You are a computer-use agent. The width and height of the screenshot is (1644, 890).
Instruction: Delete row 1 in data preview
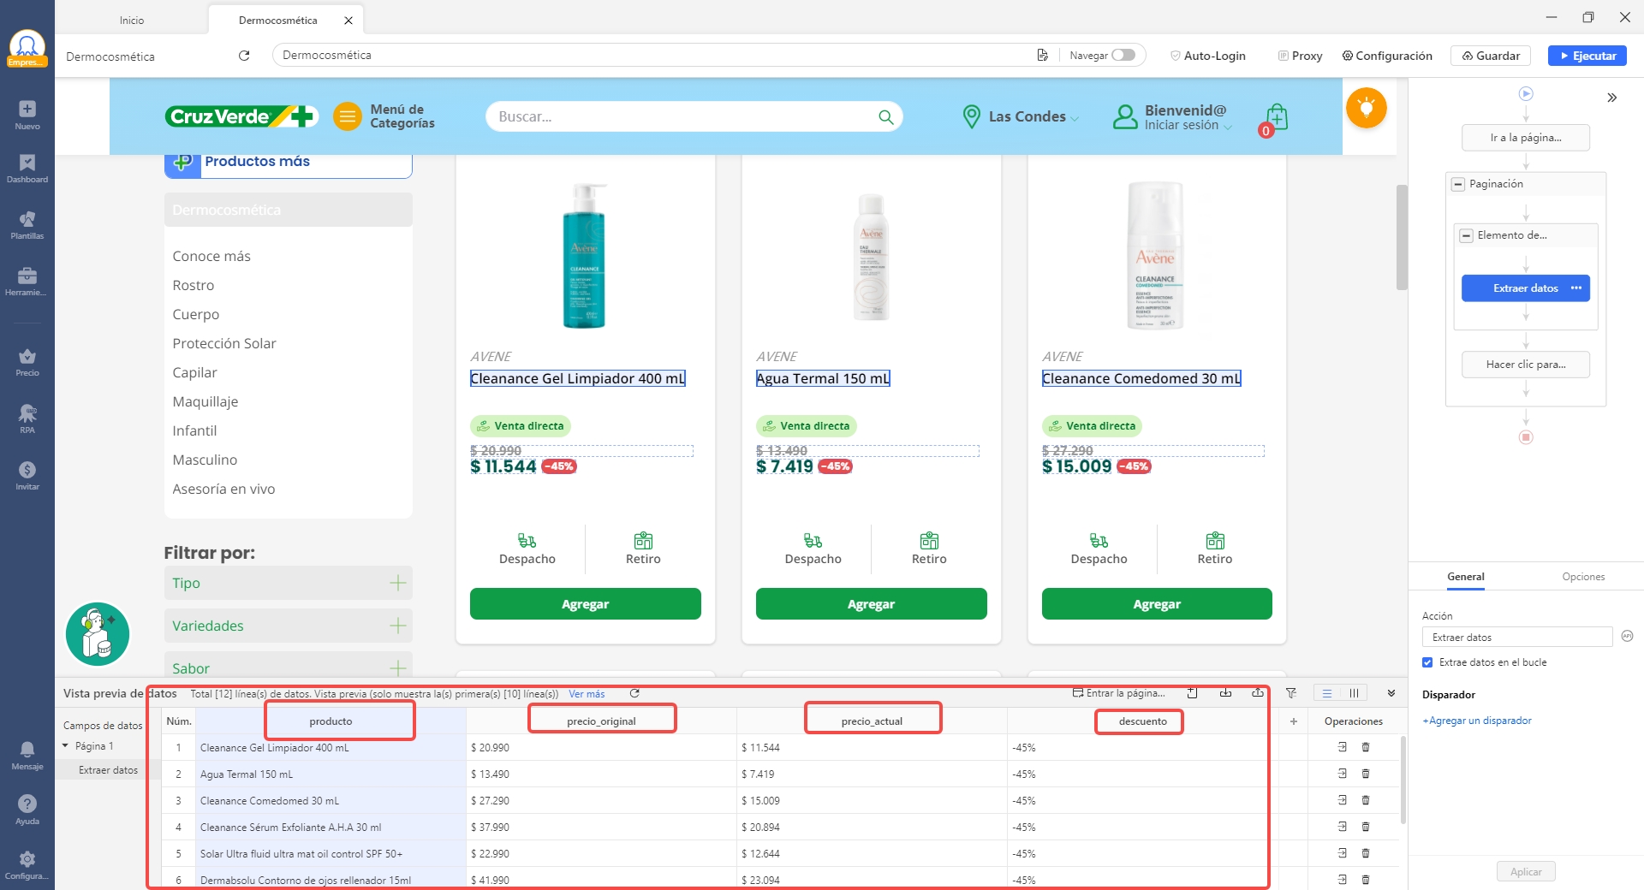point(1366,747)
